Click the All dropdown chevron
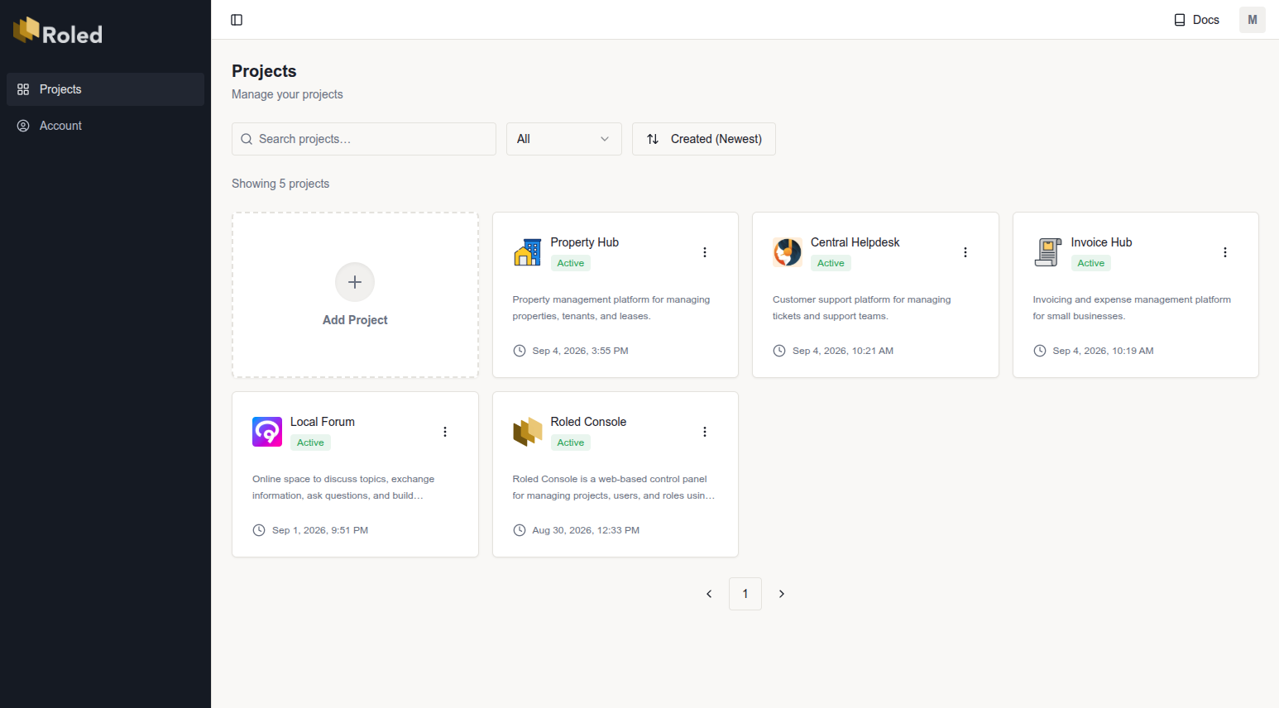This screenshot has width=1279, height=708. tap(605, 139)
